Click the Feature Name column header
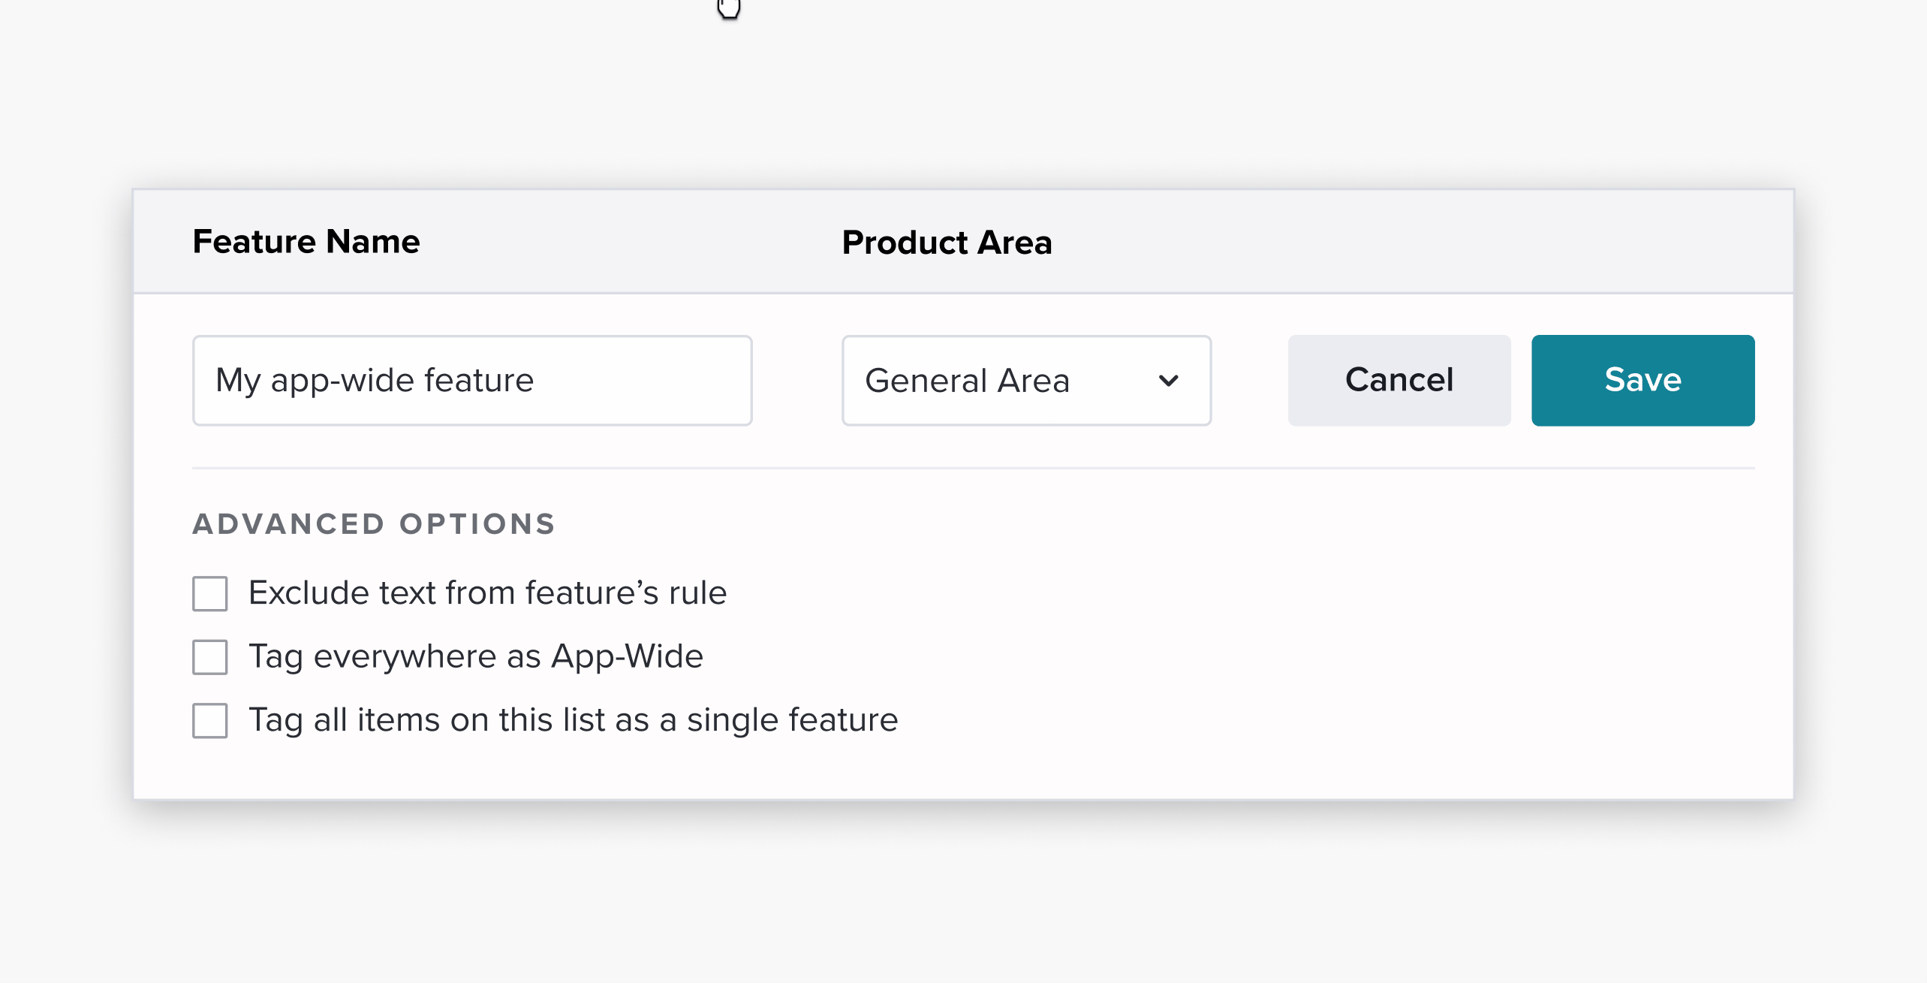The image size is (1927, 983). tap(306, 242)
